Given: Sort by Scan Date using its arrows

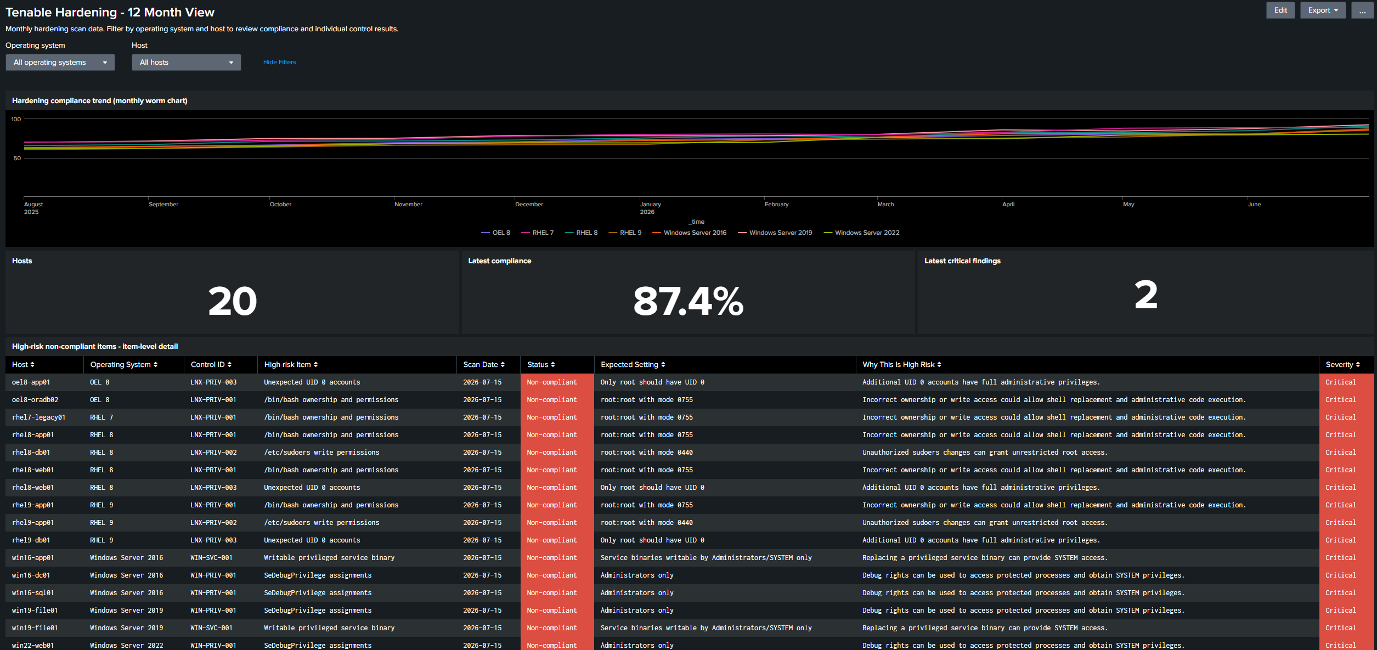Looking at the screenshot, I should [503, 365].
